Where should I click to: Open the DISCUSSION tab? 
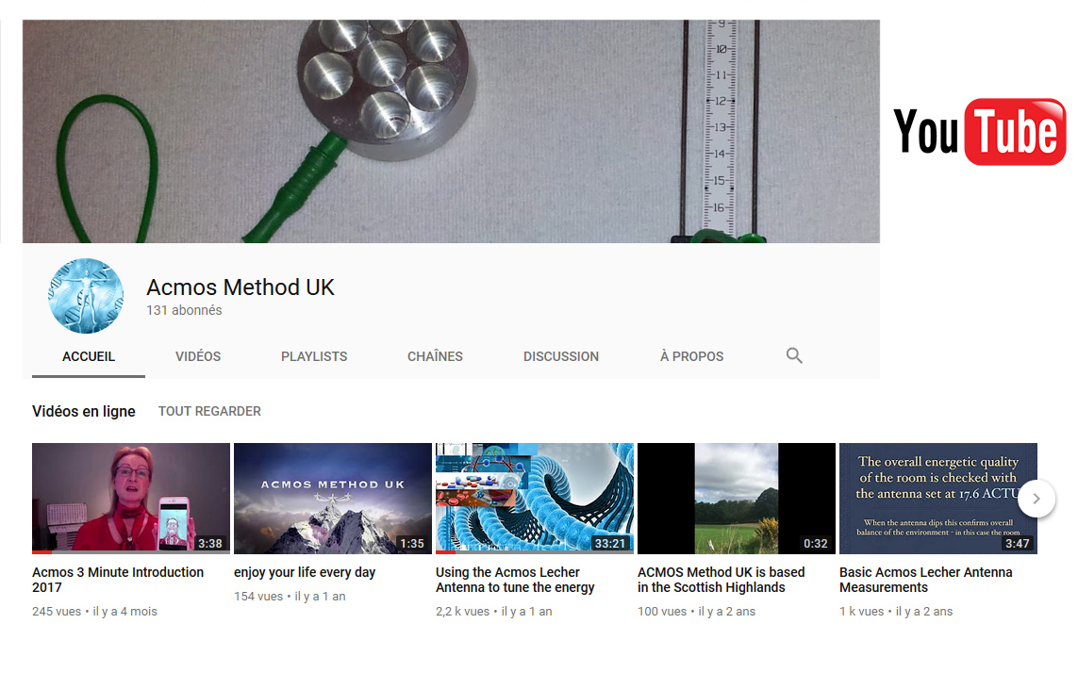click(x=561, y=357)
